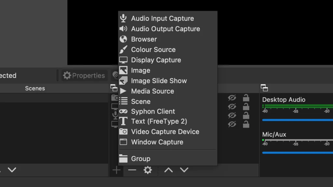Select Colour Source entry
Viewport: 333px width, 187px height.
pyautogui.click(x=168, y=50)
